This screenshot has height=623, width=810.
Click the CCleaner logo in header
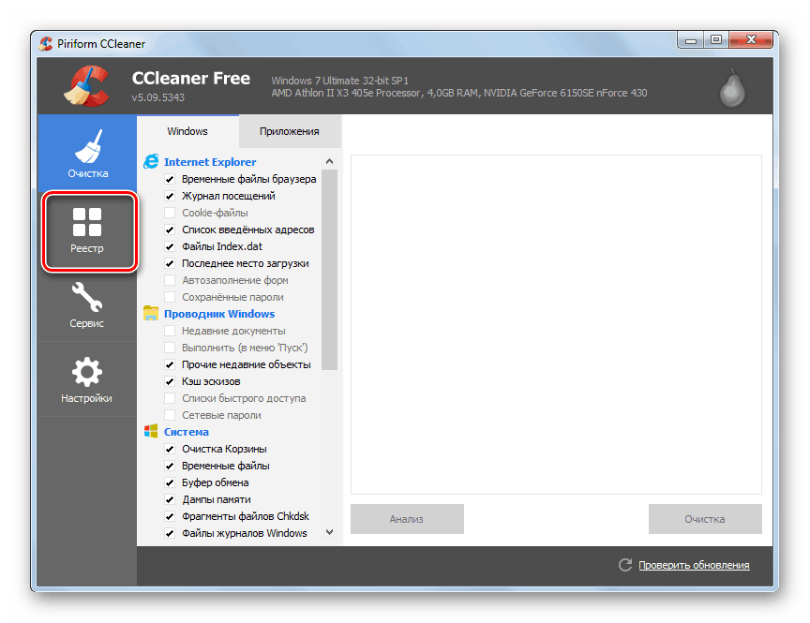click(x=86, y=86)
